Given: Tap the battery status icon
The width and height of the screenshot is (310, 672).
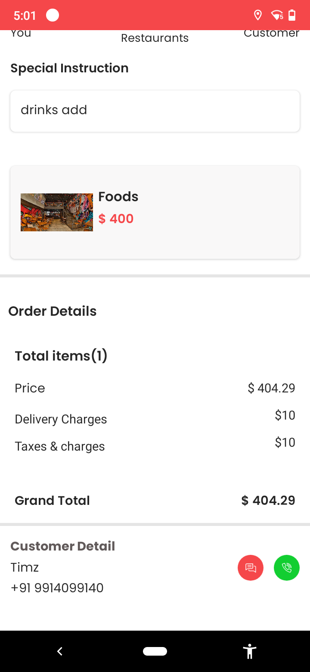Looking at the screenshot, I should 292,16.
